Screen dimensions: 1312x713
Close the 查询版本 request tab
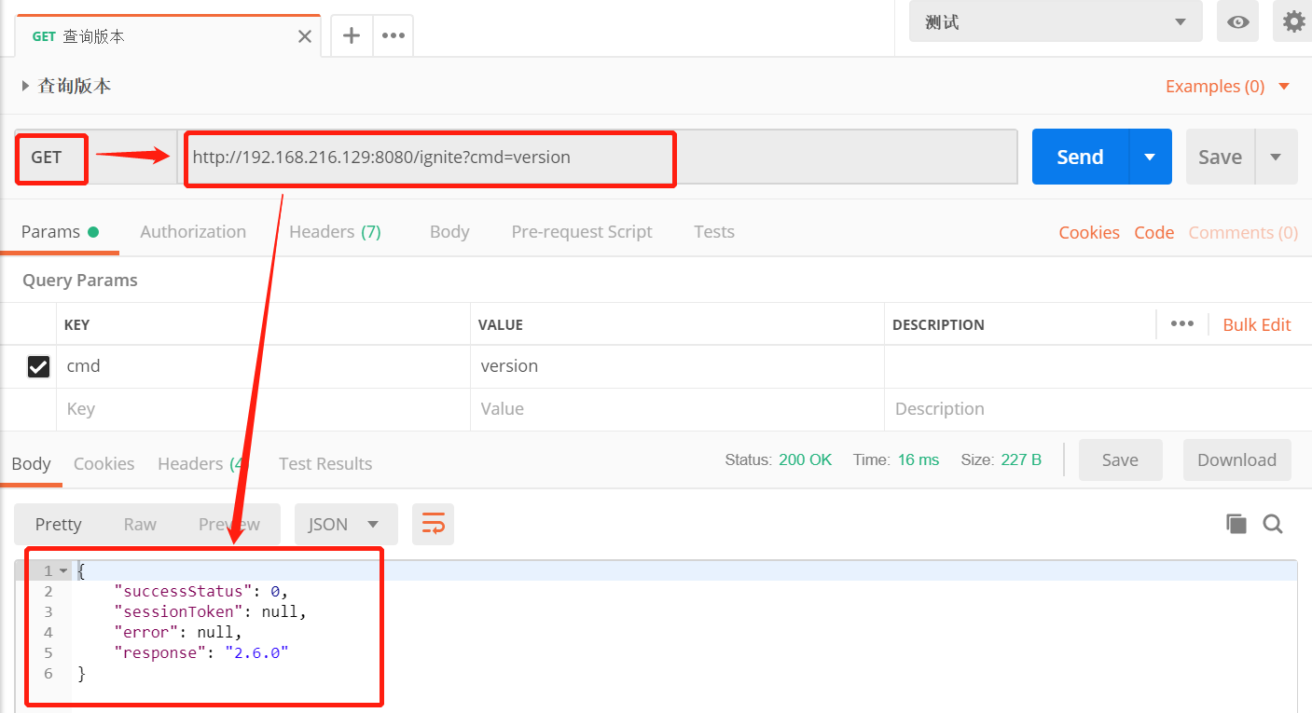click(x=304, y=35)
